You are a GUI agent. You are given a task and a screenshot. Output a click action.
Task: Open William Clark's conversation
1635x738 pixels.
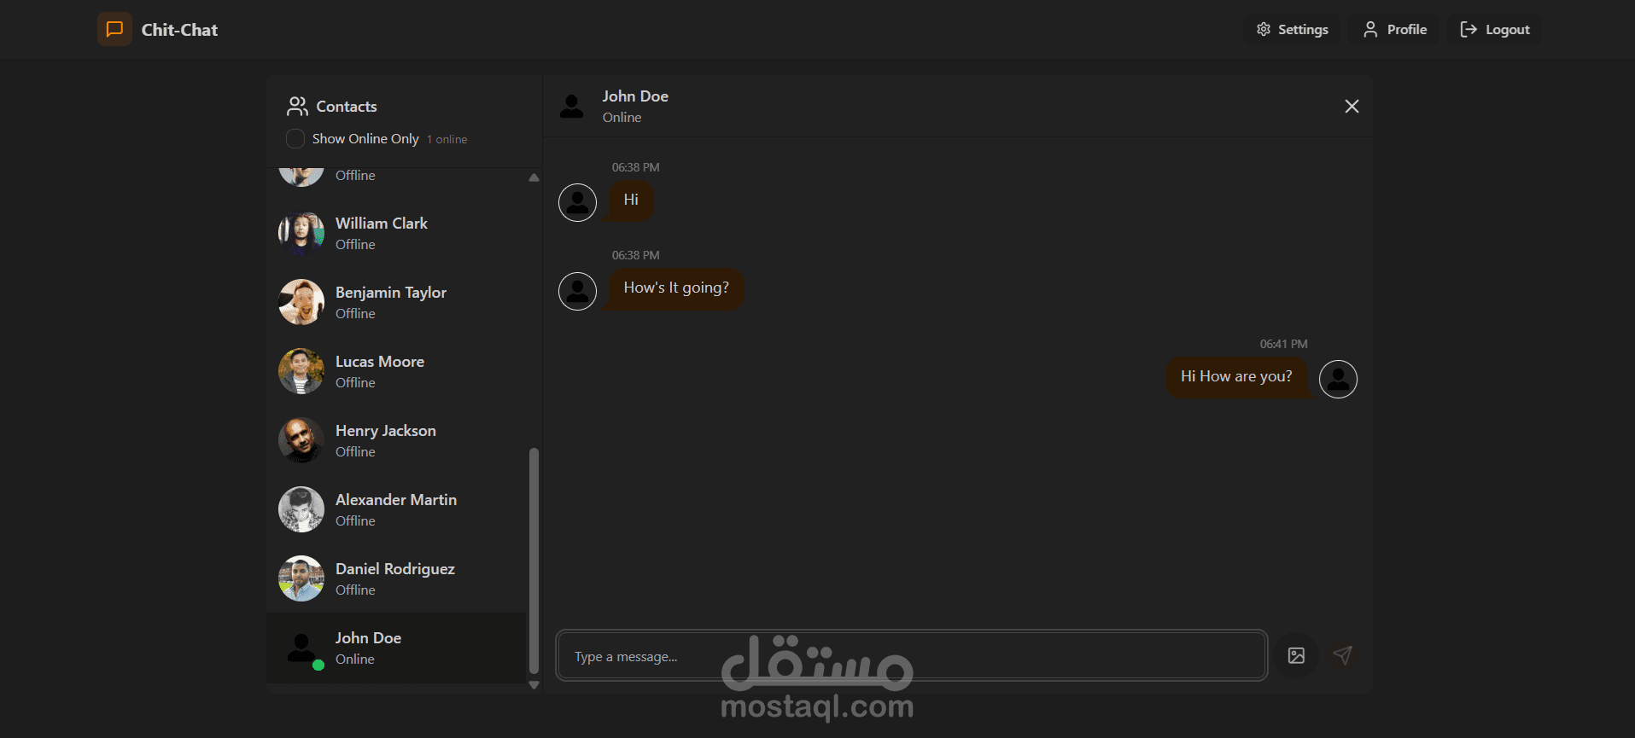point(397,234)
